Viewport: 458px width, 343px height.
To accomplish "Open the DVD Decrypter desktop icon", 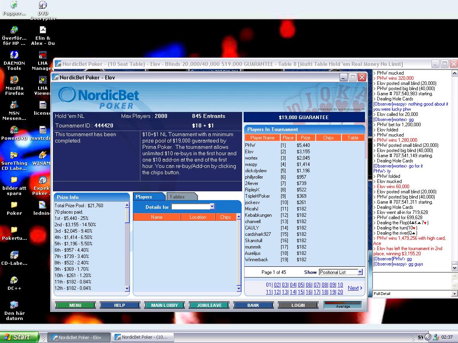I will tap(43, 10).
